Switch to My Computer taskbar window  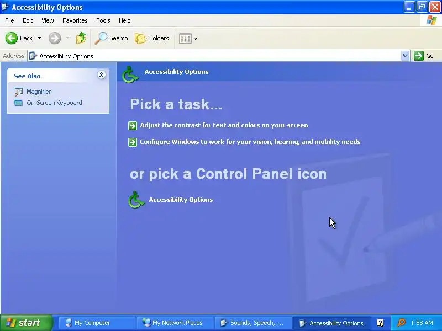point(97,323)
